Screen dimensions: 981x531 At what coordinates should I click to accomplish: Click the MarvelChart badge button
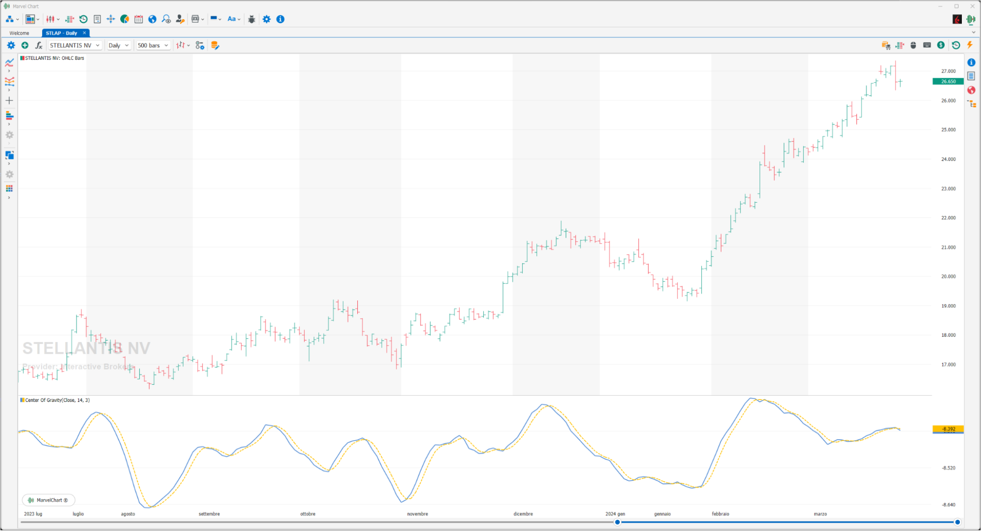point(49,500)
